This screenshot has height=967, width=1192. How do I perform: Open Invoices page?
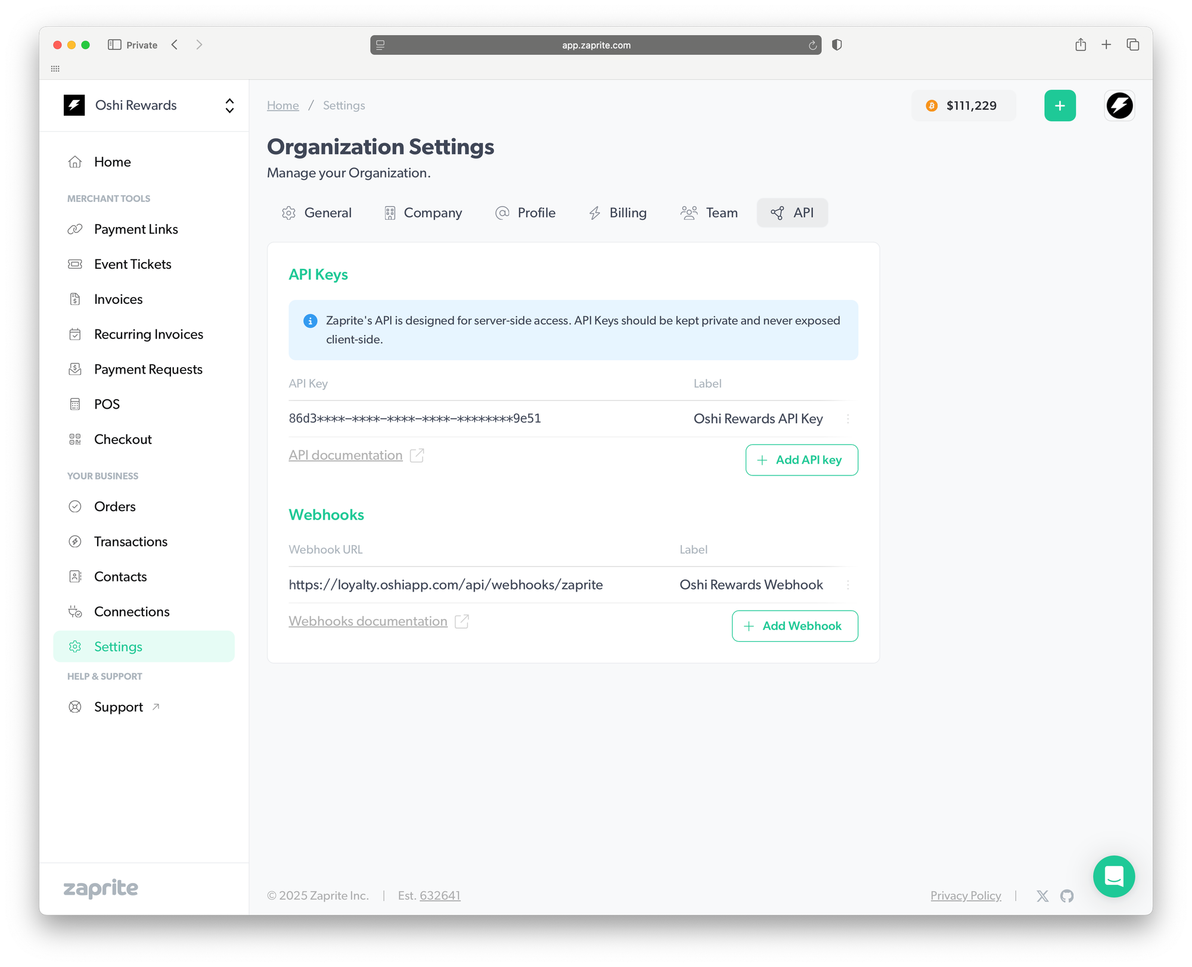pyautogui.click(x=144, y=299)
